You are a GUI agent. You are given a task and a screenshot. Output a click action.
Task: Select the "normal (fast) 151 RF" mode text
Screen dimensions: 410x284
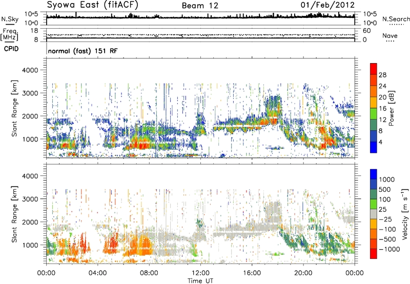tap(83, 51)
